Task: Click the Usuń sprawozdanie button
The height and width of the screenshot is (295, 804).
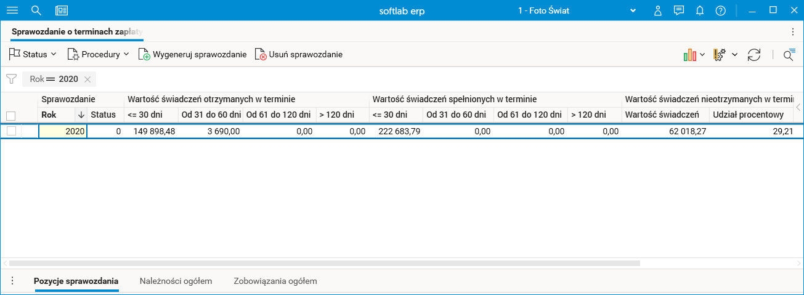Action: coord(299,54)
